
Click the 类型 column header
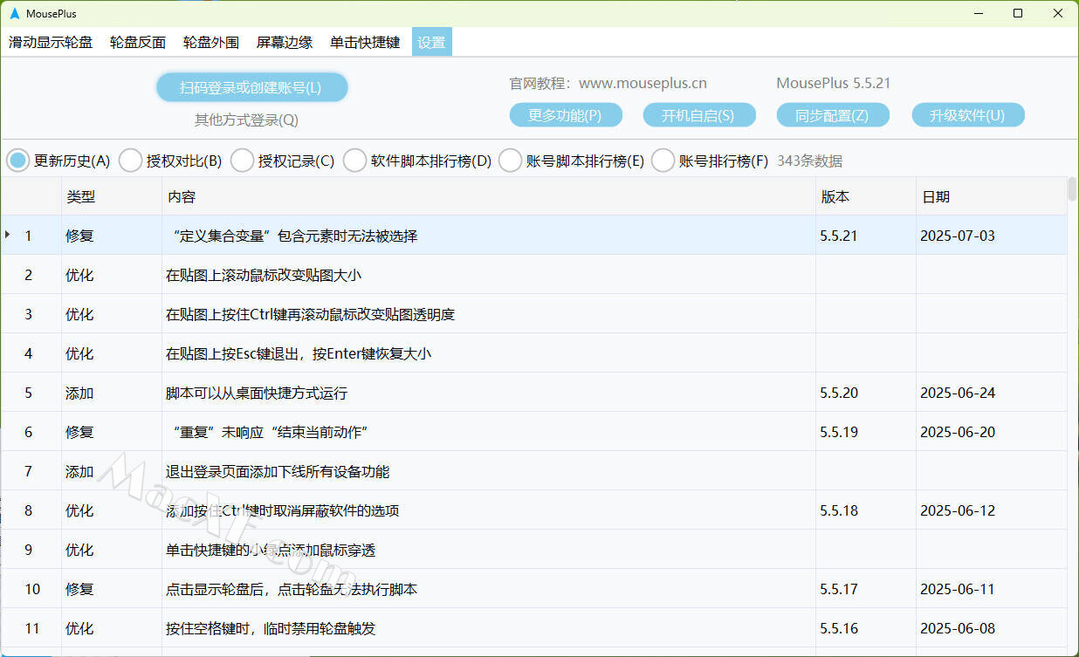pos(112,197)
